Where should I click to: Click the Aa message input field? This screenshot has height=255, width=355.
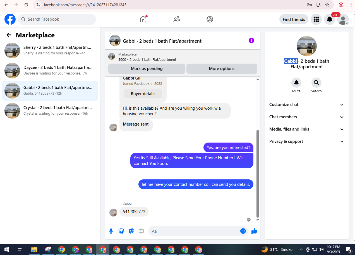tap(194, 231)
